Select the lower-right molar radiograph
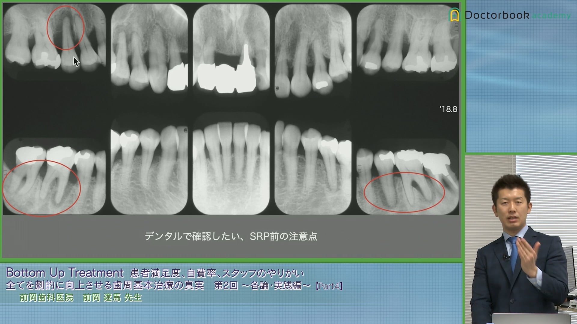577x324 pixels. 408,177
